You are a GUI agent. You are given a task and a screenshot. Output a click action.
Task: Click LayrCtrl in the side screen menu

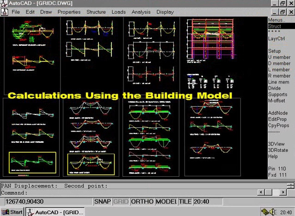(x=277, y=39)
